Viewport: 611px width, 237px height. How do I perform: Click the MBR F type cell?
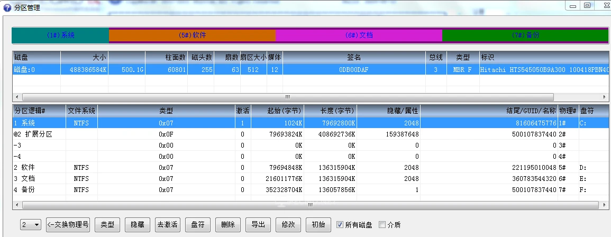[463, 70]
